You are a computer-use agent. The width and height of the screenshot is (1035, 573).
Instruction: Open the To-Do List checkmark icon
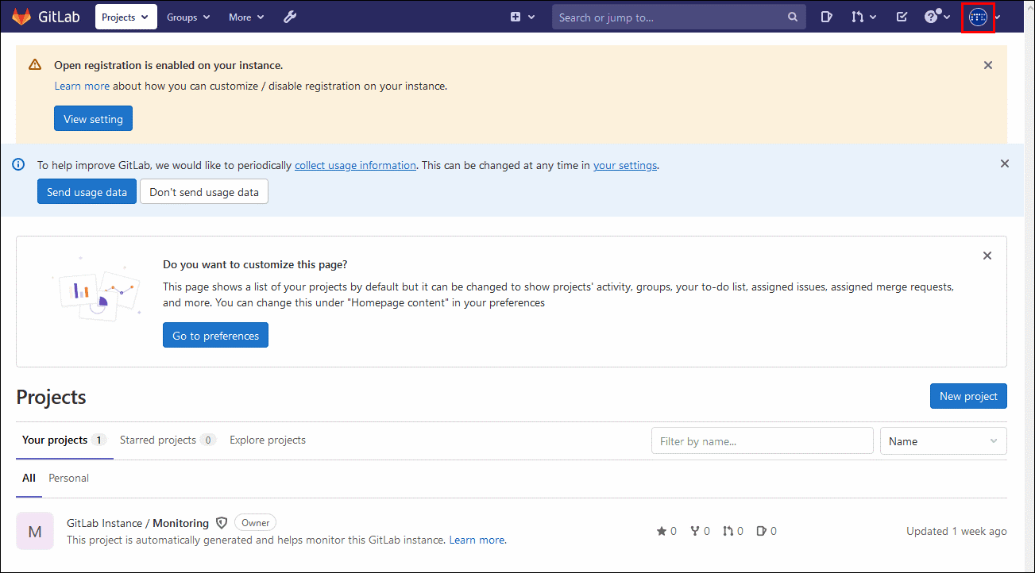pyautogui.click(x=902, y=17)
